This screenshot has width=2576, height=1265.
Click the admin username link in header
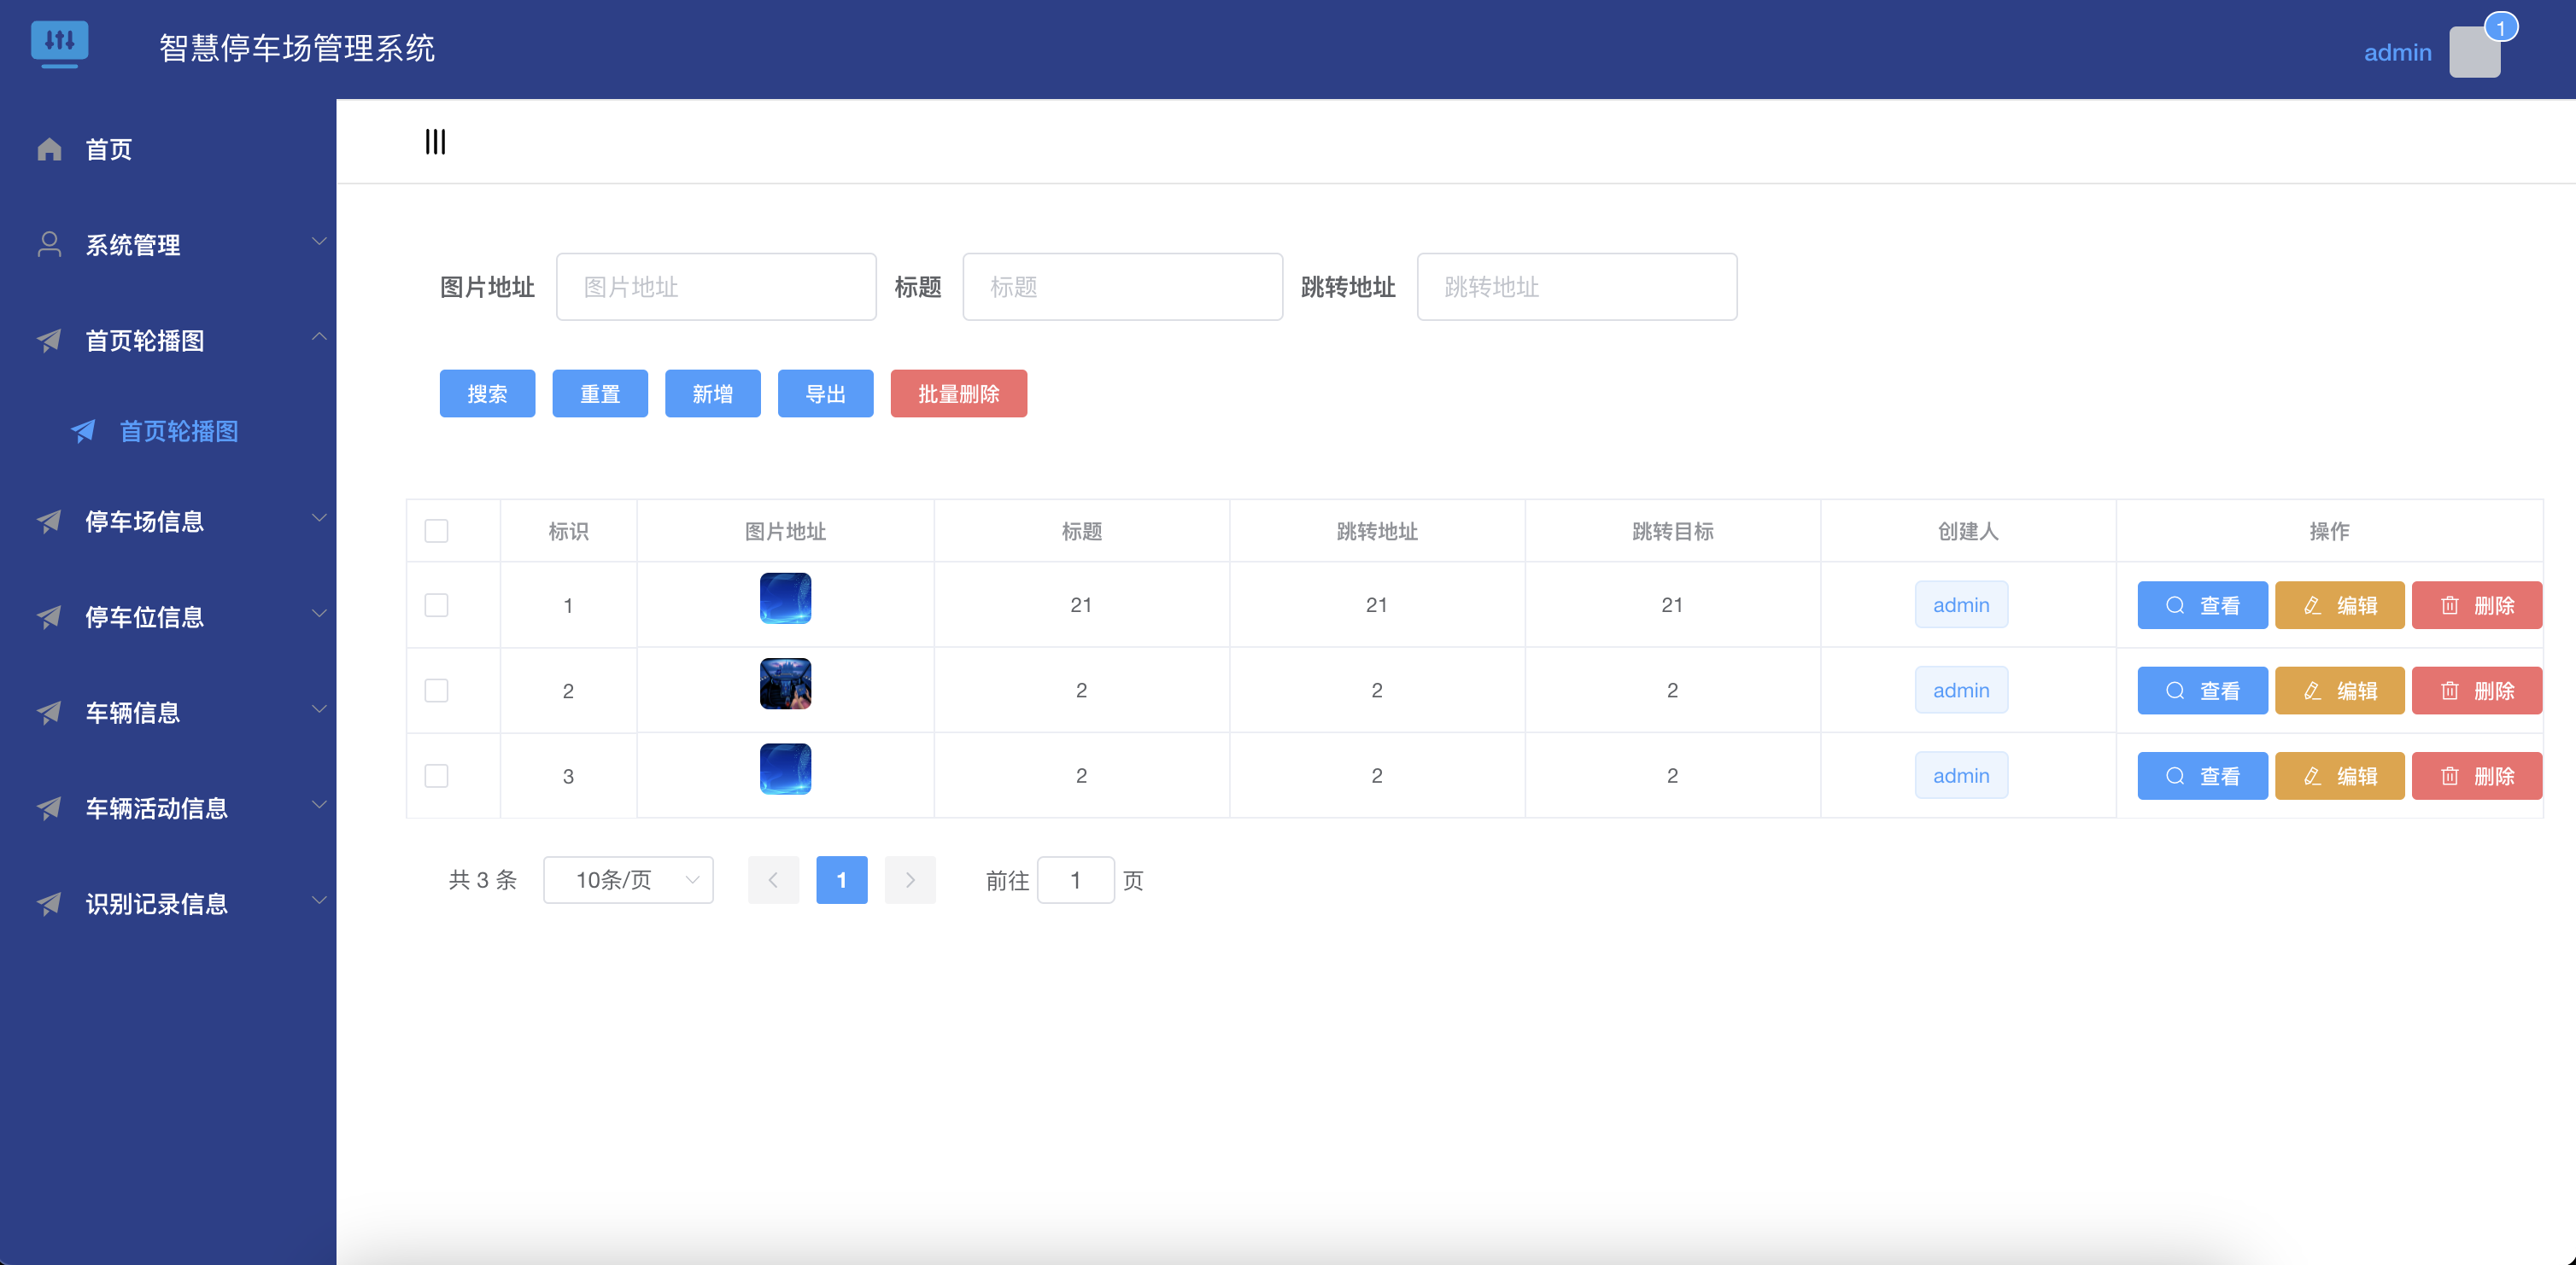tap(2397, 53)
